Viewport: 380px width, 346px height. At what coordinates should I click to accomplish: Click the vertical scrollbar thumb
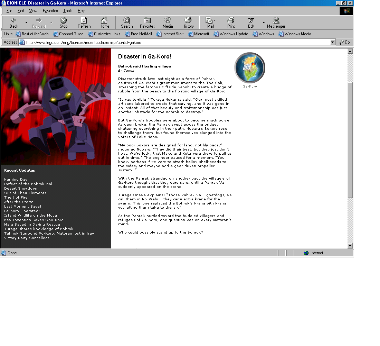(350, 140)
